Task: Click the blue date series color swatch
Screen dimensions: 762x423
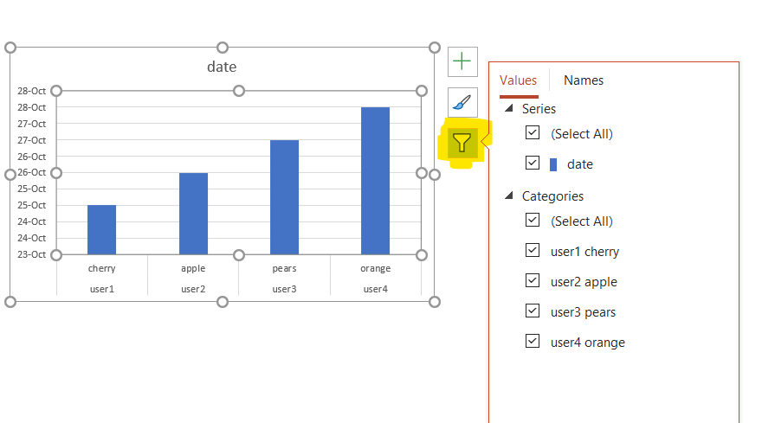Action: point(553,164)
